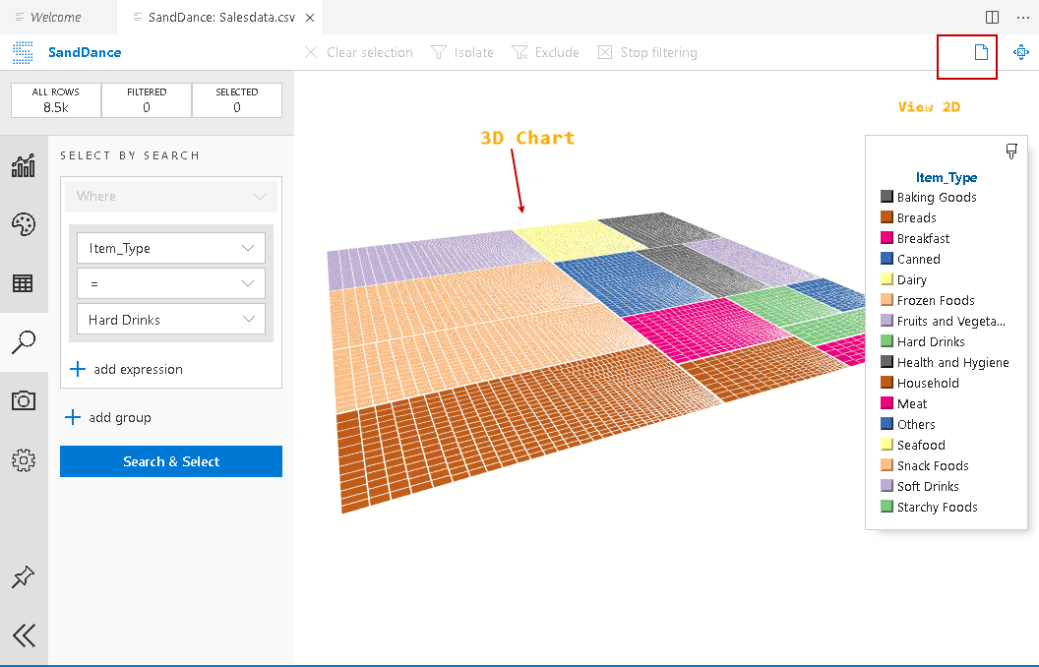Click the add expression link
This screenshot has width=1039, height=667.
[x=138, y=370]
